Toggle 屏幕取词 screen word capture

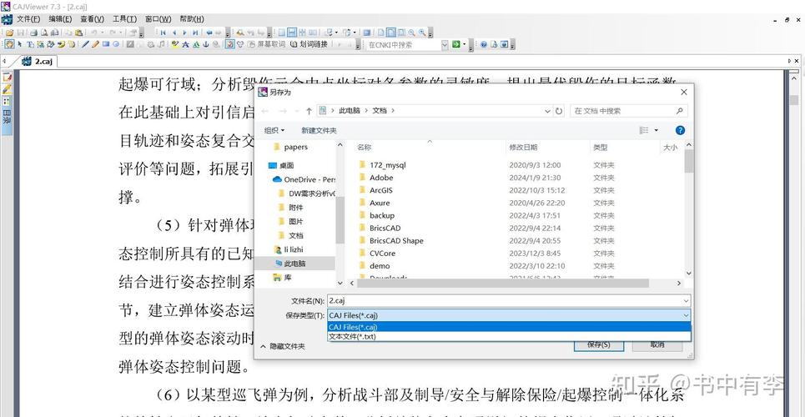pyautogui.click(x=268, y=44)
